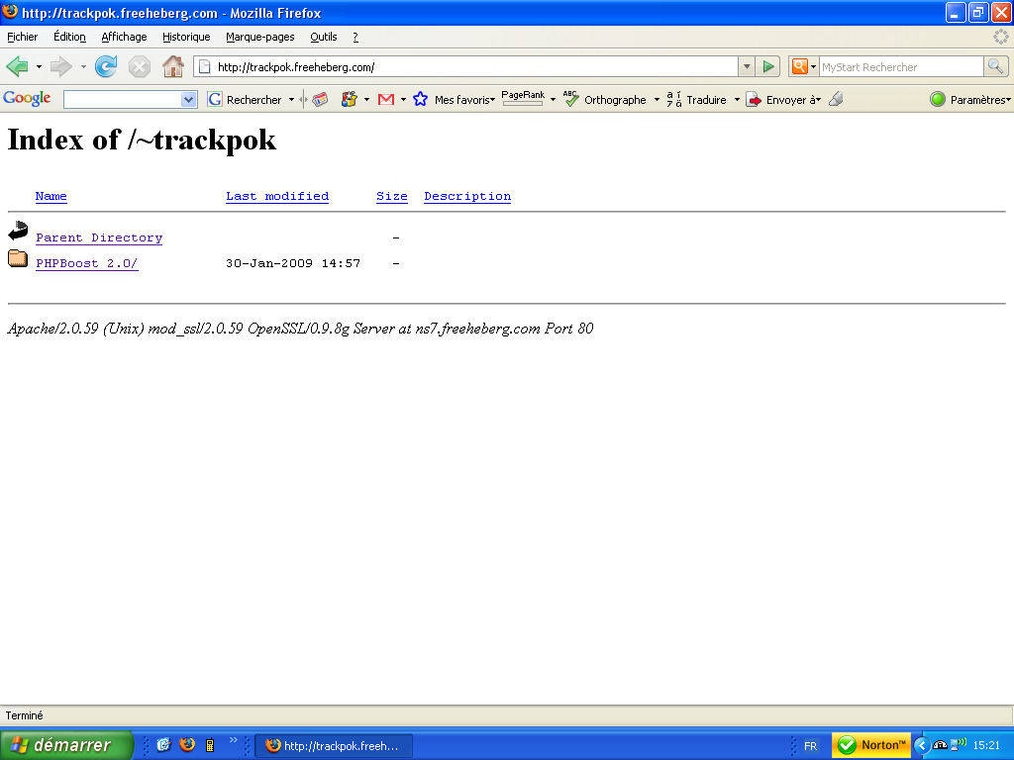Reload the page with the refresh icon
1014x760 pixels.
106,67
